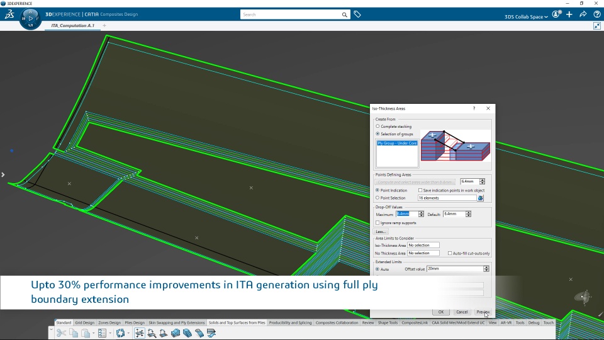The width and height of the screenshot is (604, 340).
Task: Click the Iso-Thickness Area selection field
Action: click(x=423, y=245)
